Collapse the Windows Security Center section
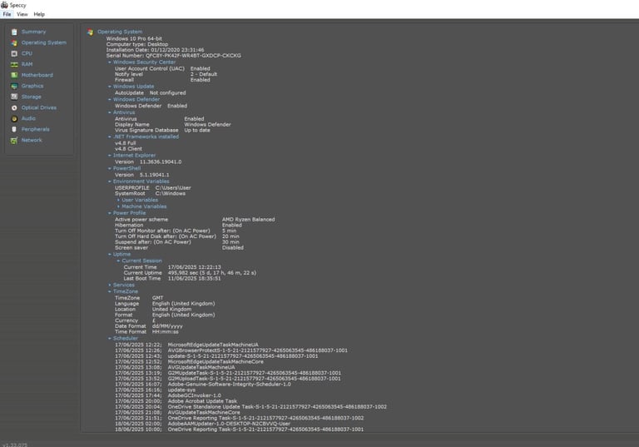639x447 pixels. (110, 62)
